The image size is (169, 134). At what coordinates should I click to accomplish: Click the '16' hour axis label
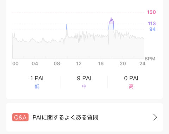point(101,63)
